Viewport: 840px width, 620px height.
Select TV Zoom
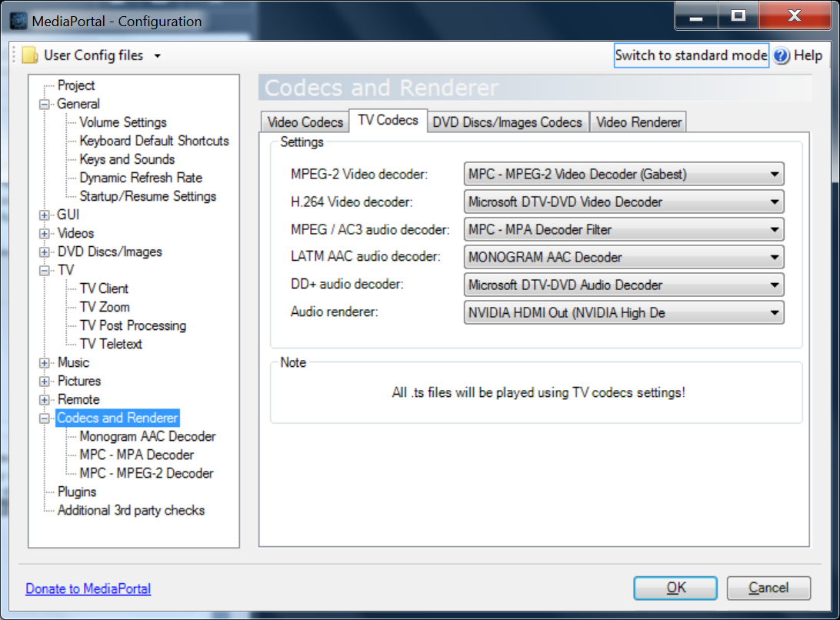(105, 307)
